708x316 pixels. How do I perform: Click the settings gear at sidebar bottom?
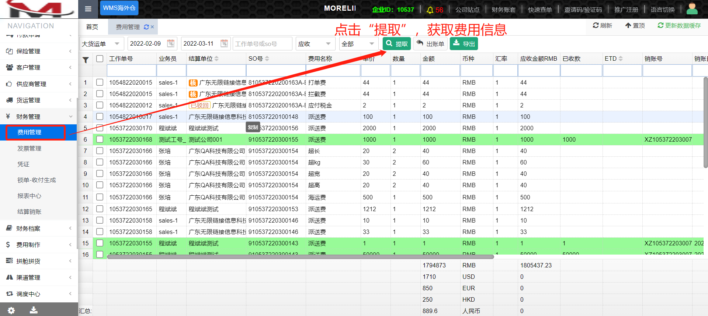pos(11,310)
